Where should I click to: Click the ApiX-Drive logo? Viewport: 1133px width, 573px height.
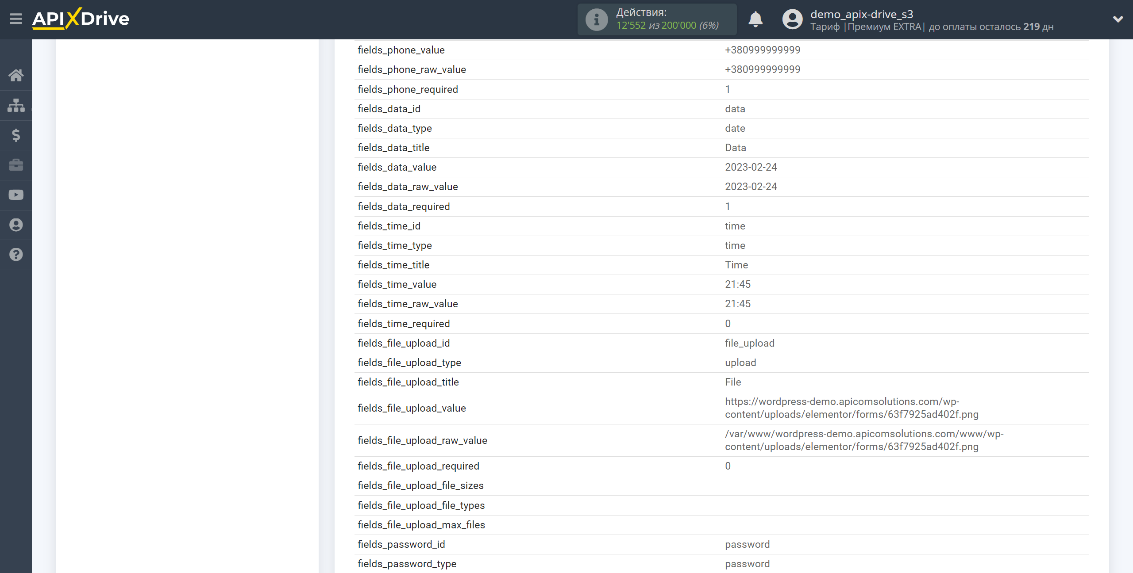click(x=81, y=19)
